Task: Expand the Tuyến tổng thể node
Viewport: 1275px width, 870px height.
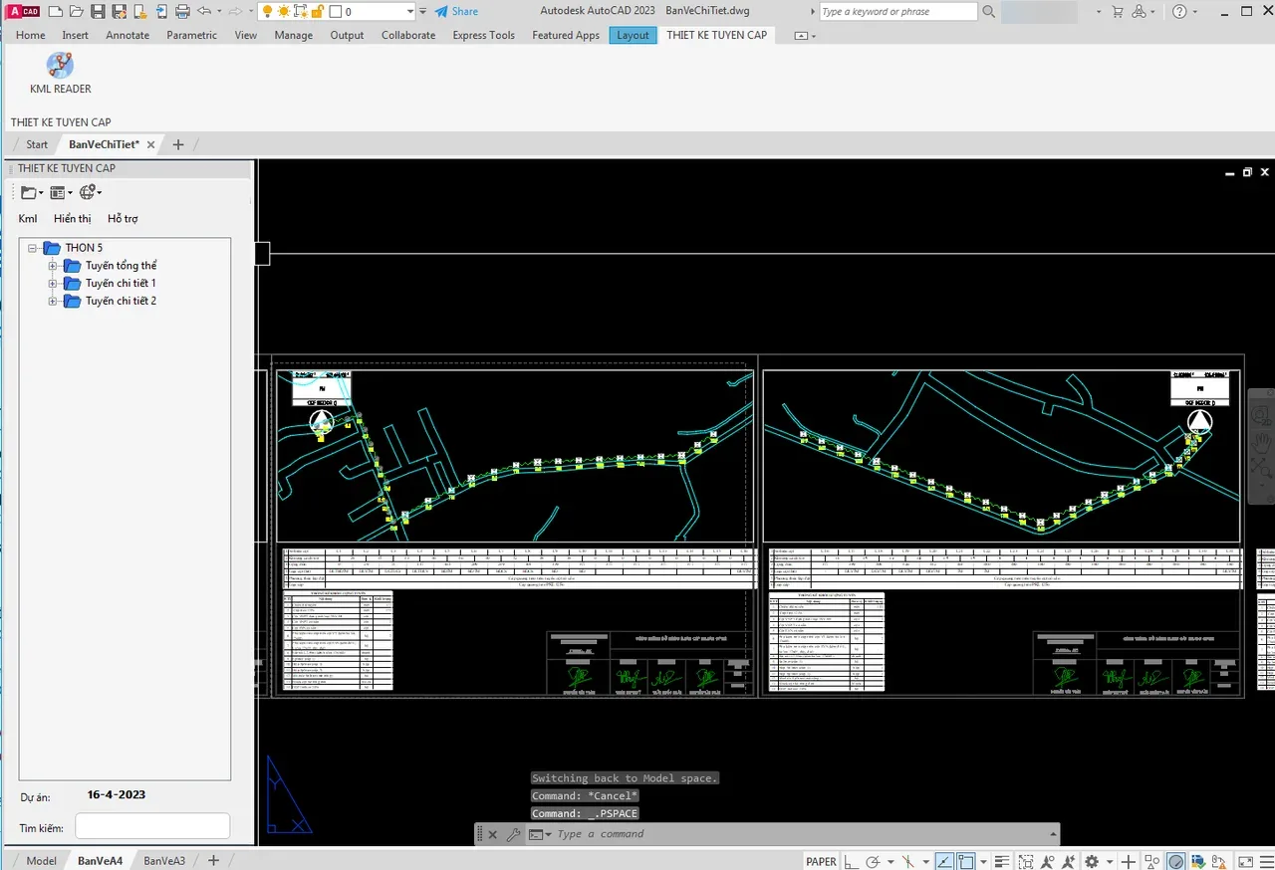Action: pyautogui.click(x=53, y=266)
